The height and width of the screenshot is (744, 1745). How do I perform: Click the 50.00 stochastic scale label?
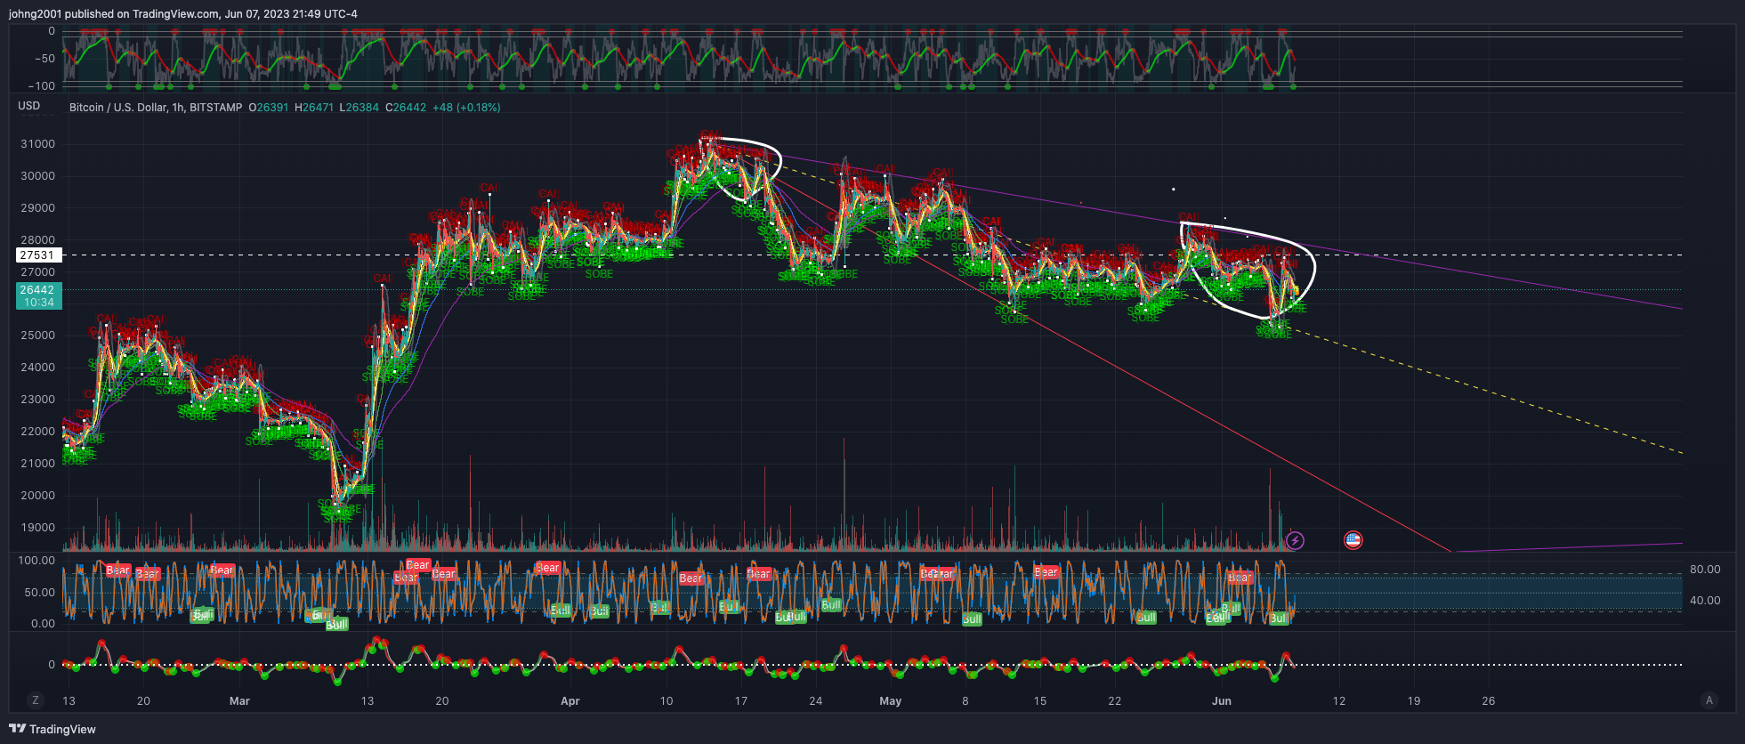click(40, 593)
